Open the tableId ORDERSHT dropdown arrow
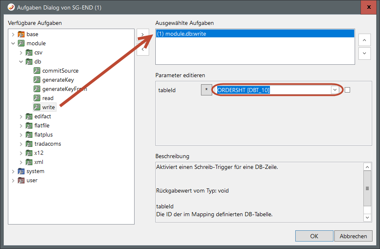The image size is (380, 249). (x=334, y=90)
